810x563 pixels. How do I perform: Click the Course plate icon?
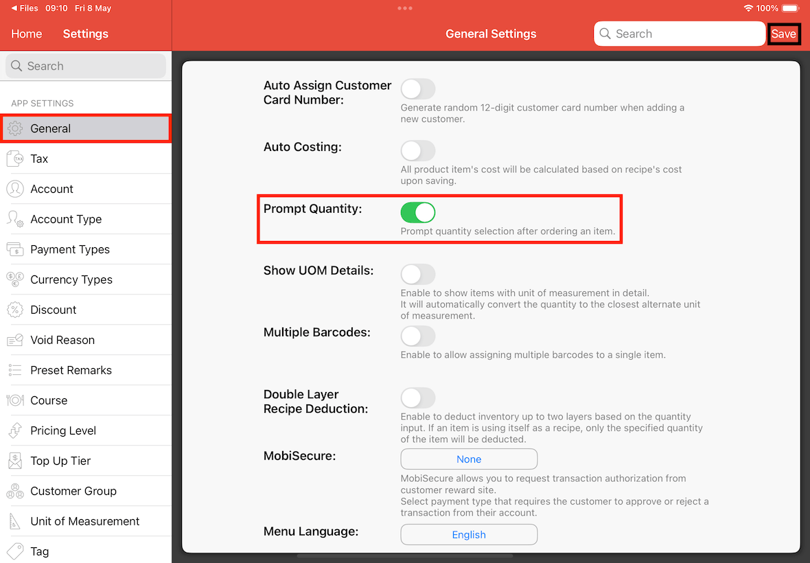pos(15,400)
